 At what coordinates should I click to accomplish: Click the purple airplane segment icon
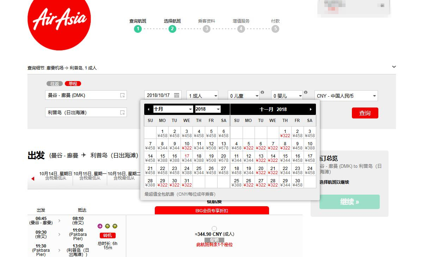(x=100, y=226)
